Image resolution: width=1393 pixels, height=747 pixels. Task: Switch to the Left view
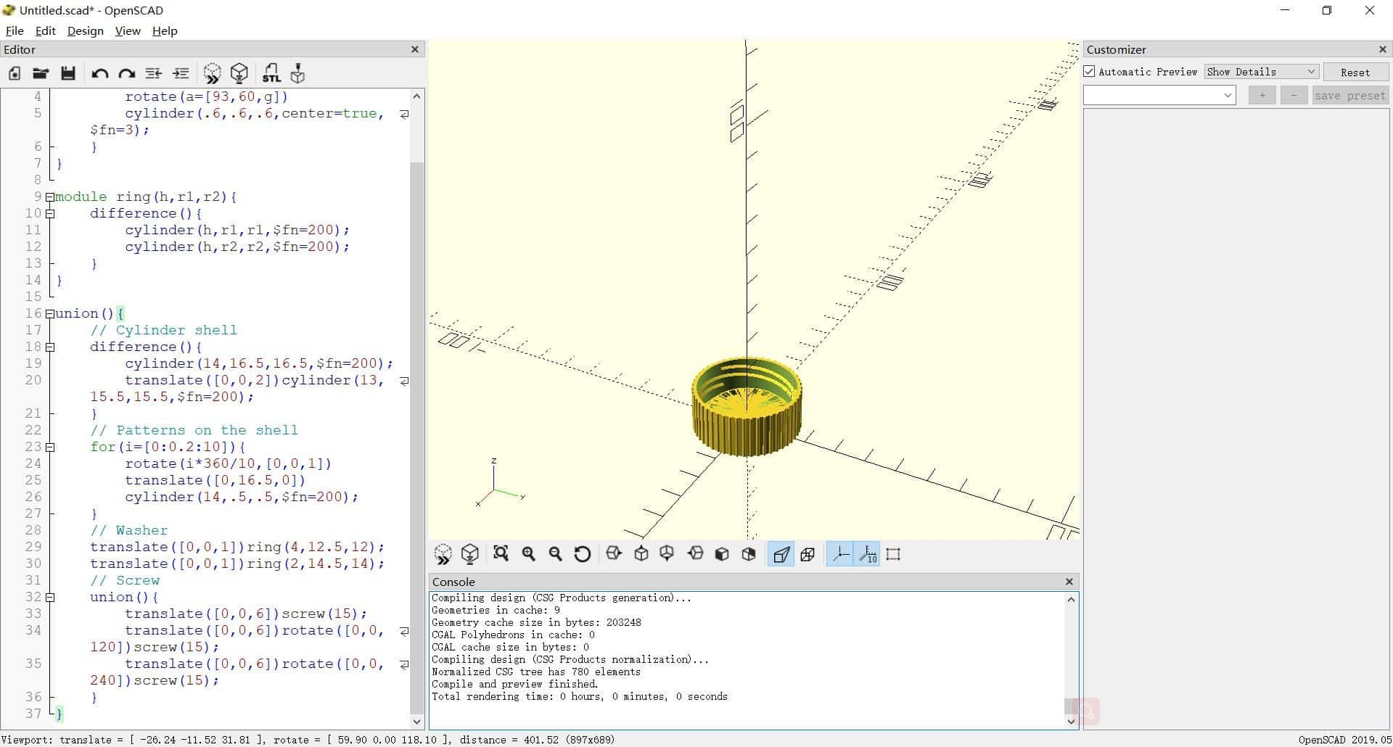pyautogui.click(x=695, y=554)
